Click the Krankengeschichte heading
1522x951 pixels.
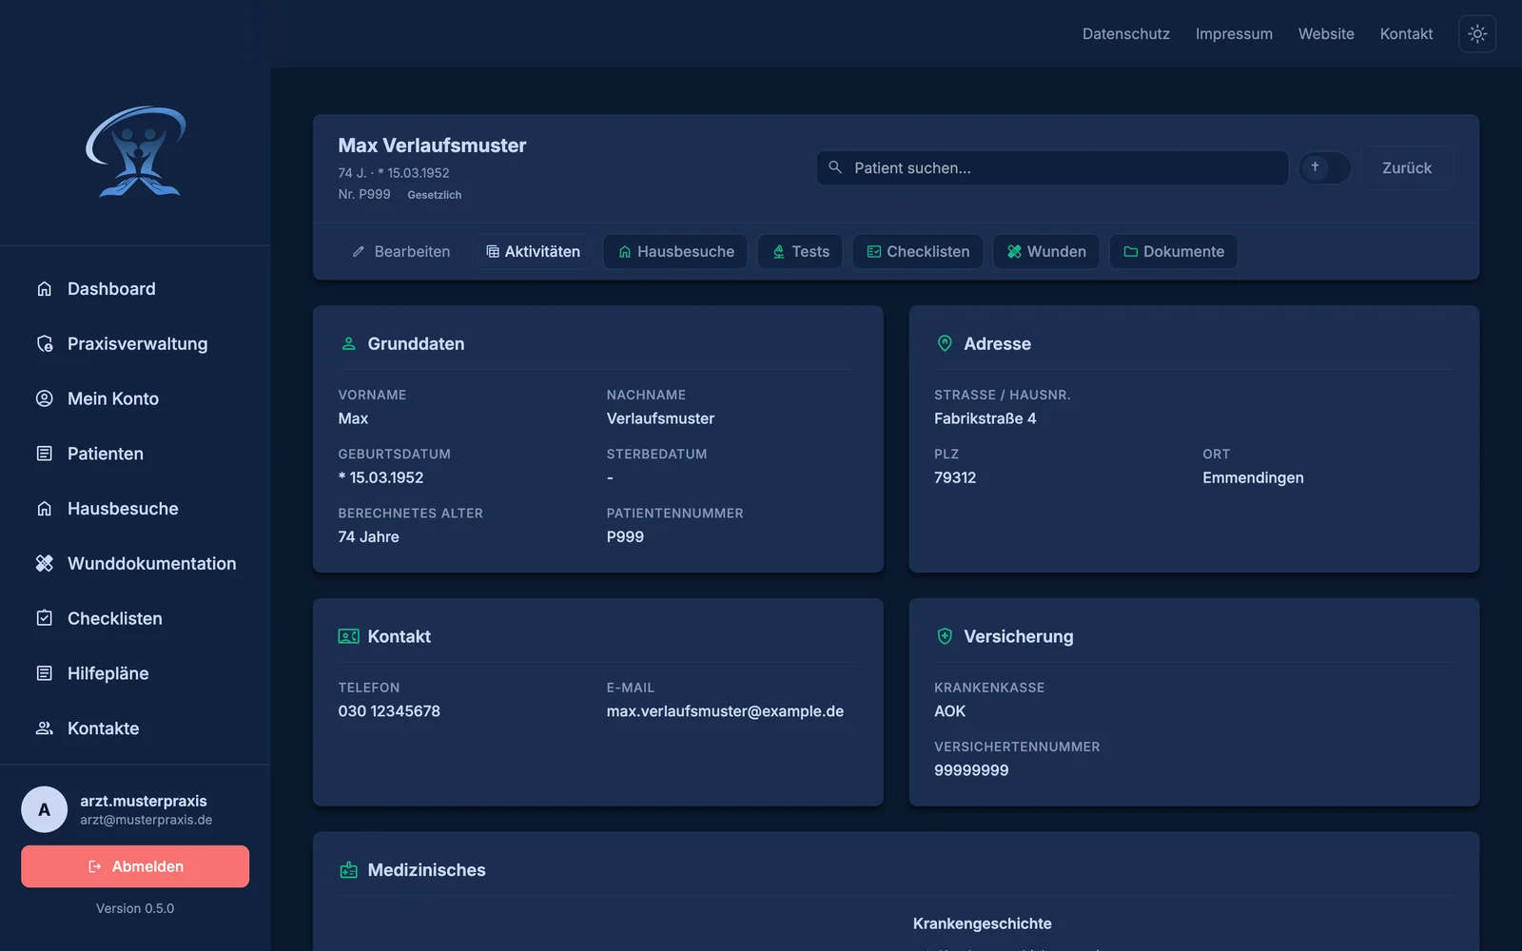coord(982,923)
